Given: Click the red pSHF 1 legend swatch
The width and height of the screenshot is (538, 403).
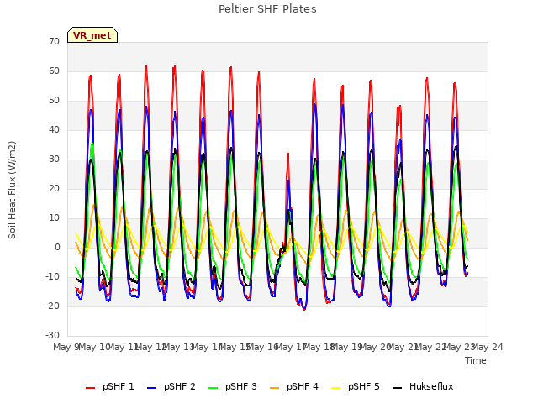Looking at the screenshot, I should click(90, 388).
